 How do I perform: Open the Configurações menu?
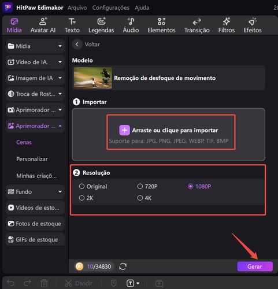click(x=111, y=8)
